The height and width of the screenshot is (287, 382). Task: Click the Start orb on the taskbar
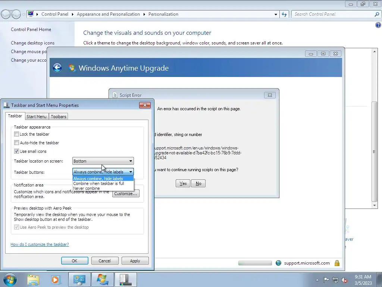pos(10,280)
